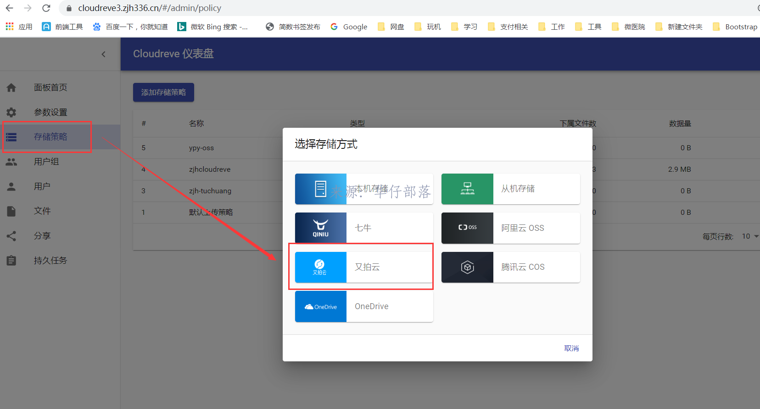Open the 工作 bookmark folder
760x409 pixels.
point(551,27)
